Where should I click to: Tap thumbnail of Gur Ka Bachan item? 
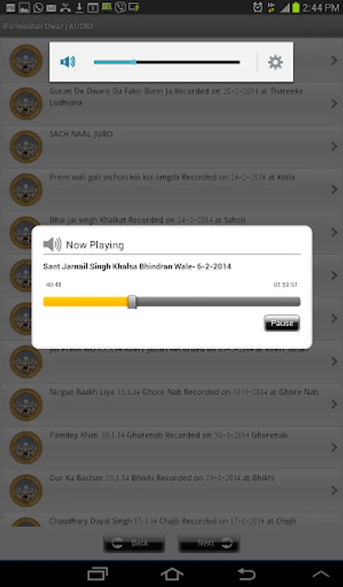[26, 490]
